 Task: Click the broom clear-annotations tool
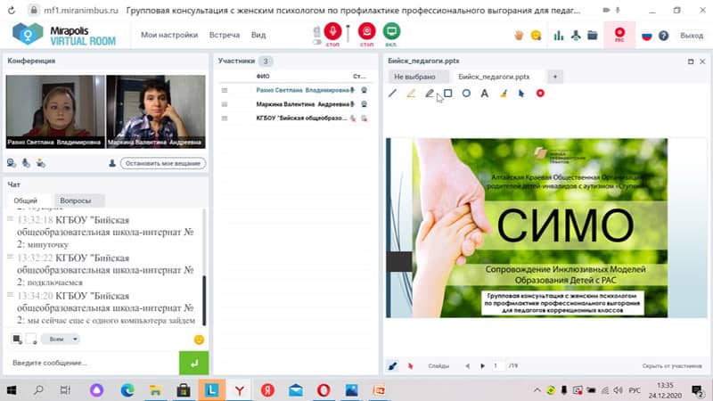tap(504, 94)
